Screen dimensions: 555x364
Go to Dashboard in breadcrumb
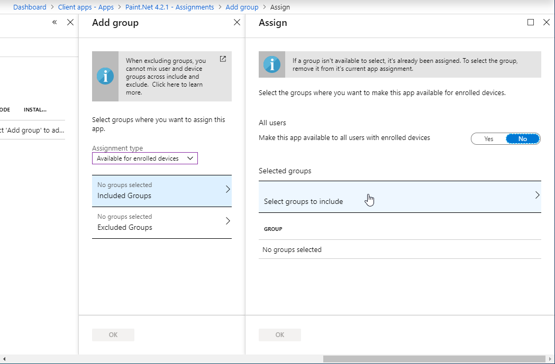coord(30,7)
